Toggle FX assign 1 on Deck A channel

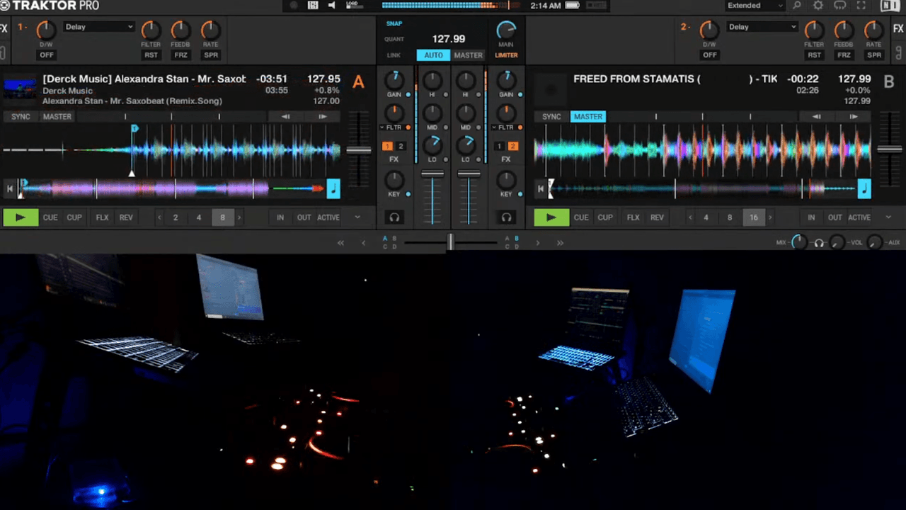point(388,146)
